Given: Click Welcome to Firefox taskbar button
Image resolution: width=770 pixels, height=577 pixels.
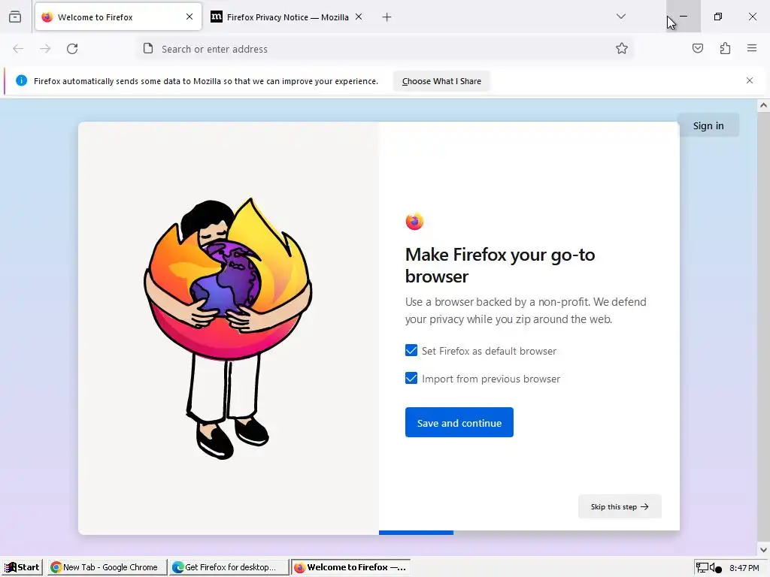Looking at the screenshot, I should tap(350, 567).
